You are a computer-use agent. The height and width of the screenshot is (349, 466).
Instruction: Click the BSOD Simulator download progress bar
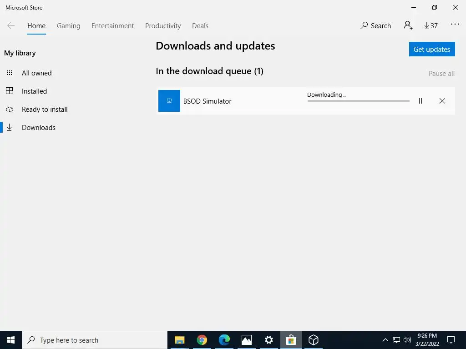pyautogui.click(x=359, y=101)
